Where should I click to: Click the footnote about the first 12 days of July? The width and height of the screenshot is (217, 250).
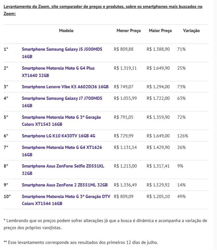tap(81, 243)
